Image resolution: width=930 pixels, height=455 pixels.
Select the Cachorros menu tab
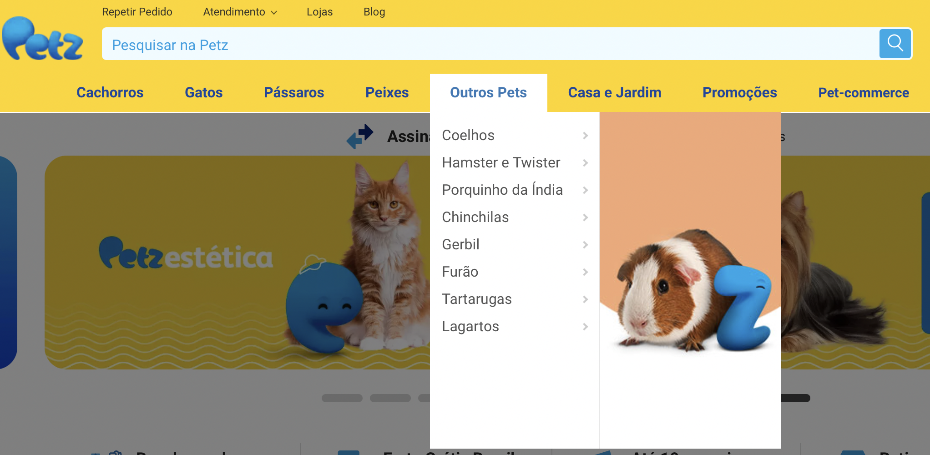(x=110, y=92)
